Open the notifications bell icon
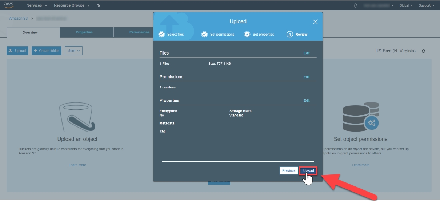This screenshot has height=201, width=440. point(355,5)
